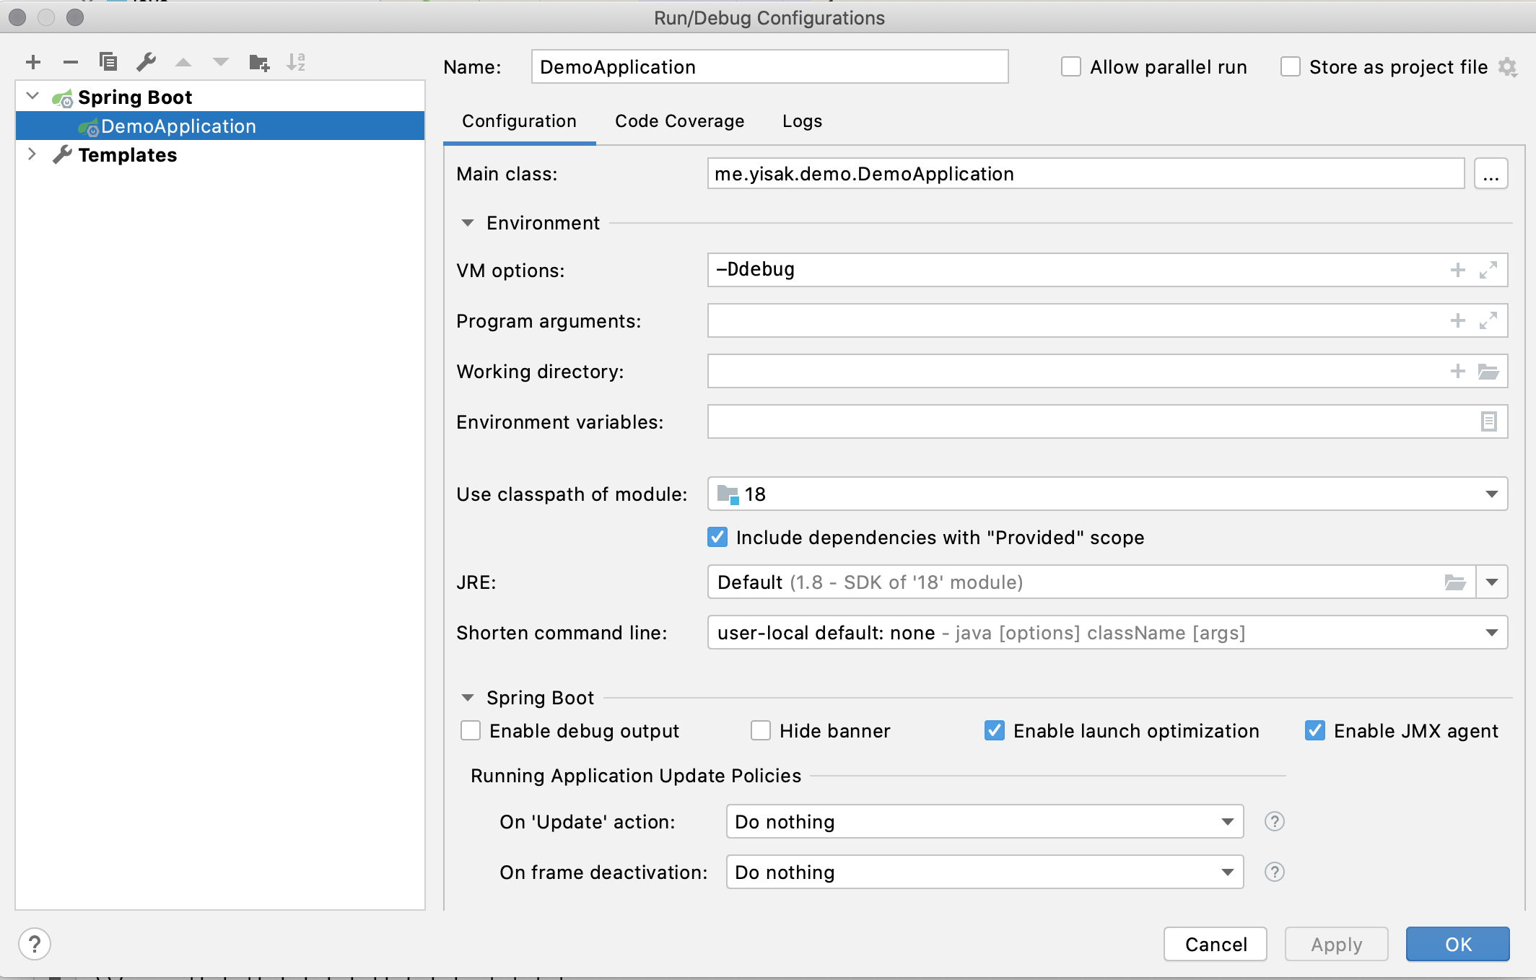
Task: Click the Program arguments input field
Action: click(x=1075, y=320)
